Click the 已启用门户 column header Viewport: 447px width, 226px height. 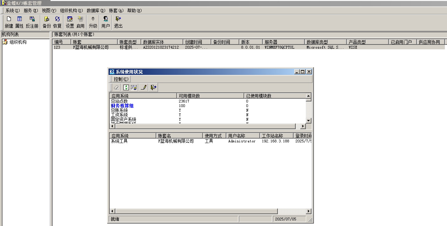tap(403, 42)
